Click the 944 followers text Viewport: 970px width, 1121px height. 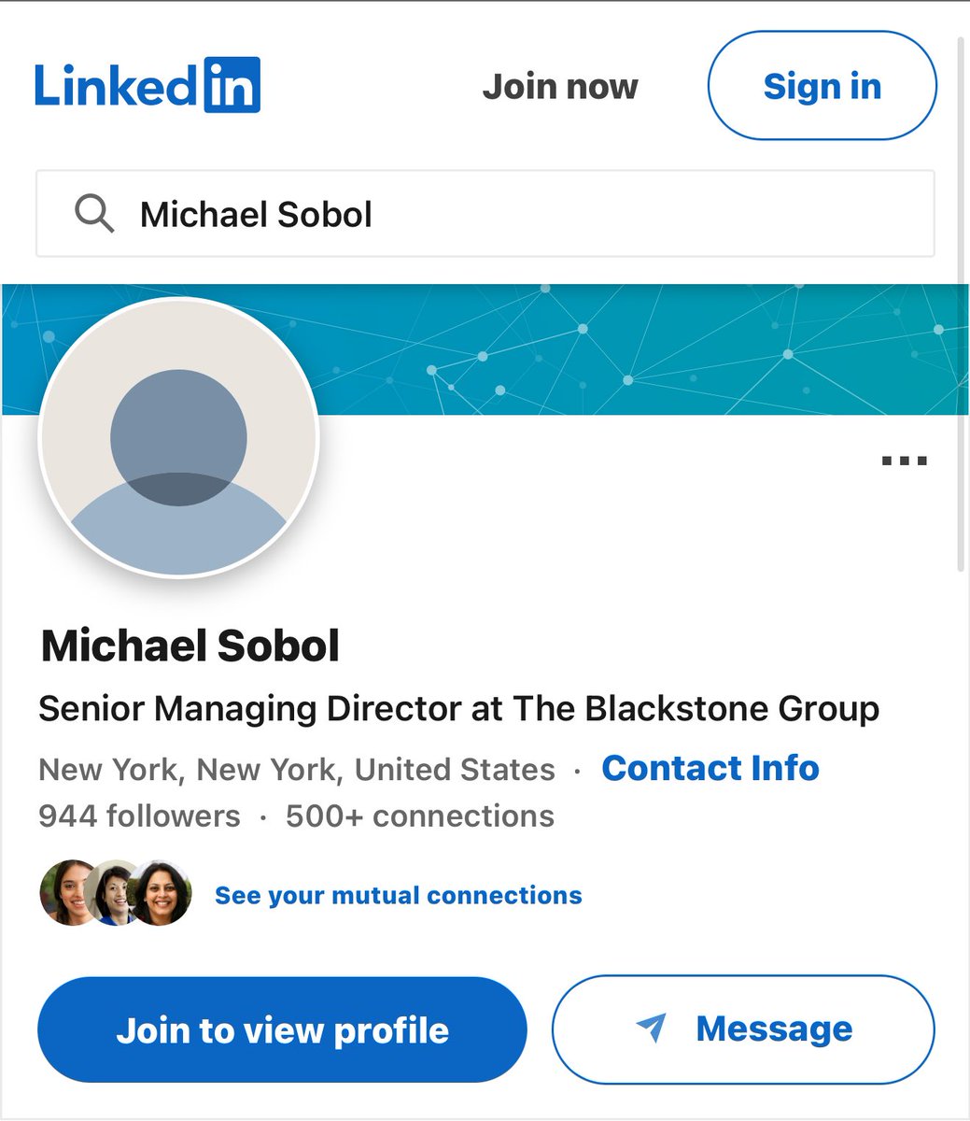point(139,816)
